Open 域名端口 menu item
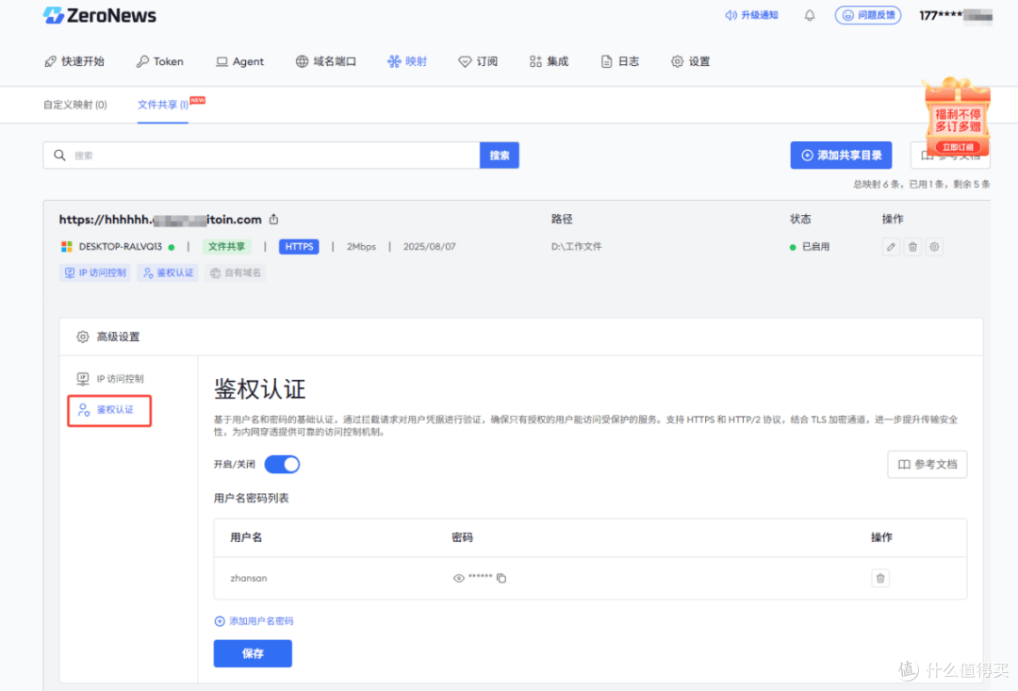 click(x=326, y=61)
